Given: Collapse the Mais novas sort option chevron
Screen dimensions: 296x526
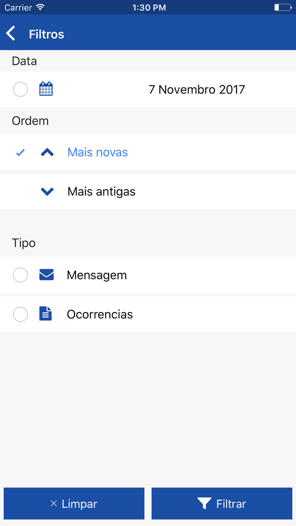Looking at the screenshot, I should (x=47, y=152).
